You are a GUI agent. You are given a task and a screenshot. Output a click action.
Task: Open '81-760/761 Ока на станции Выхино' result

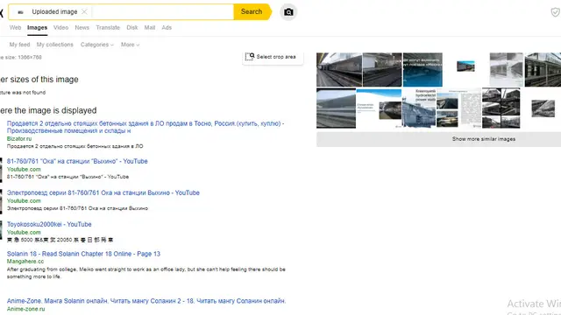point(77,161)
